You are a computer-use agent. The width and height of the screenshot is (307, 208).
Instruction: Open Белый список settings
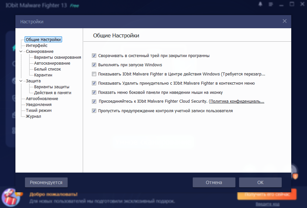[x=47, y=69]
